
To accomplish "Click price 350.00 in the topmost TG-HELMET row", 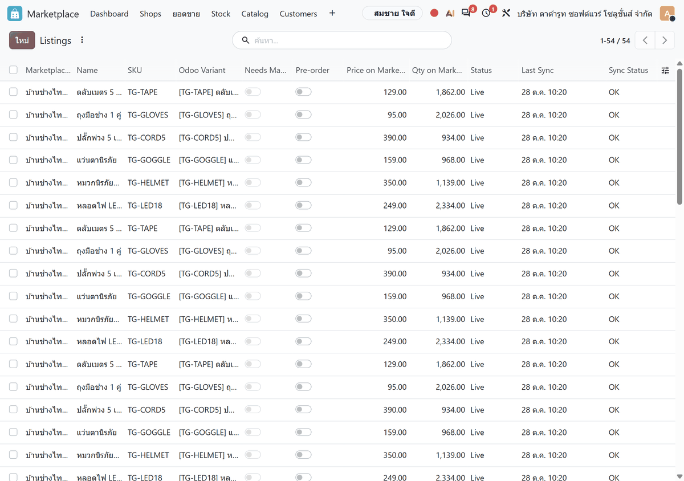I will pyautogui.click(x=395, y=183).
